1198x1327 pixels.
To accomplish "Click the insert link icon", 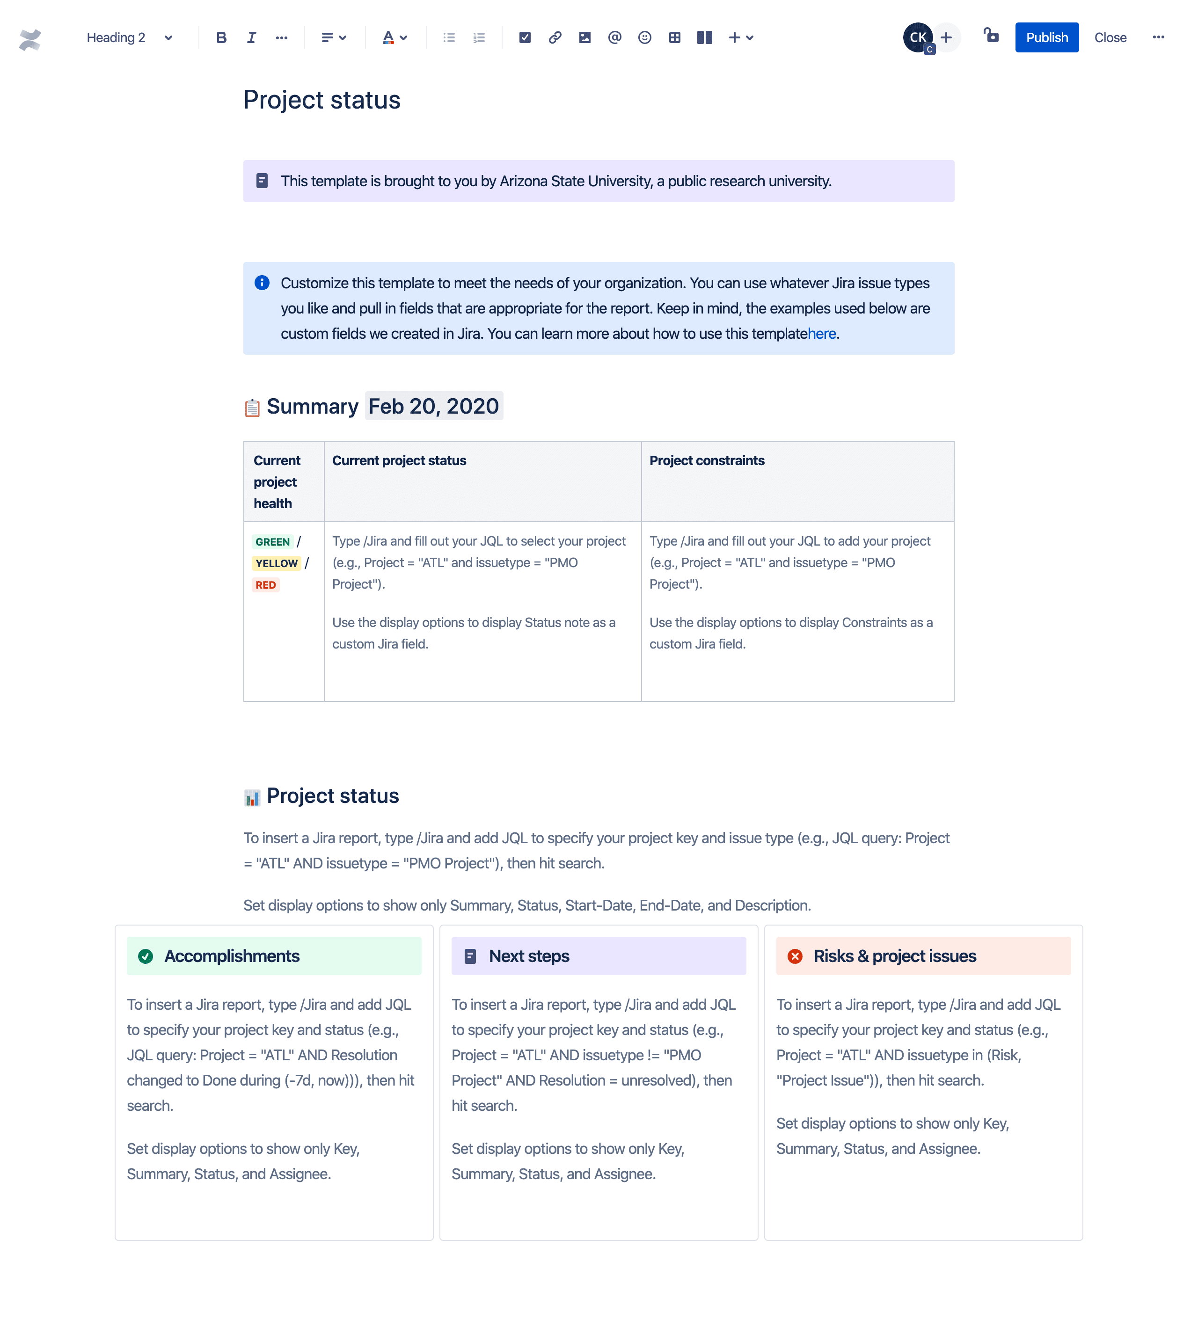I will click(555, 37).
